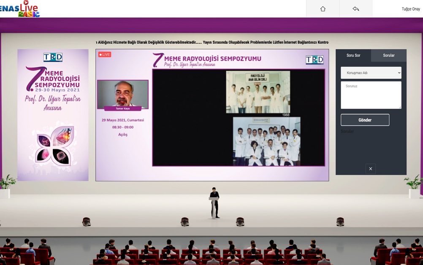
Task: Click the TRD logo on left banner
Action: [x=53, y=57]
